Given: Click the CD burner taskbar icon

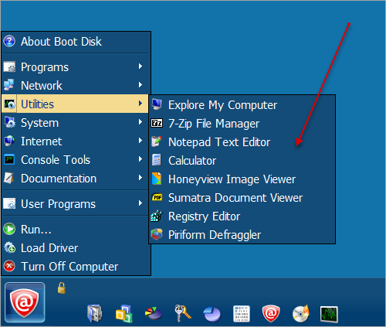Looking at the screenshot, I should pos(300,314).
